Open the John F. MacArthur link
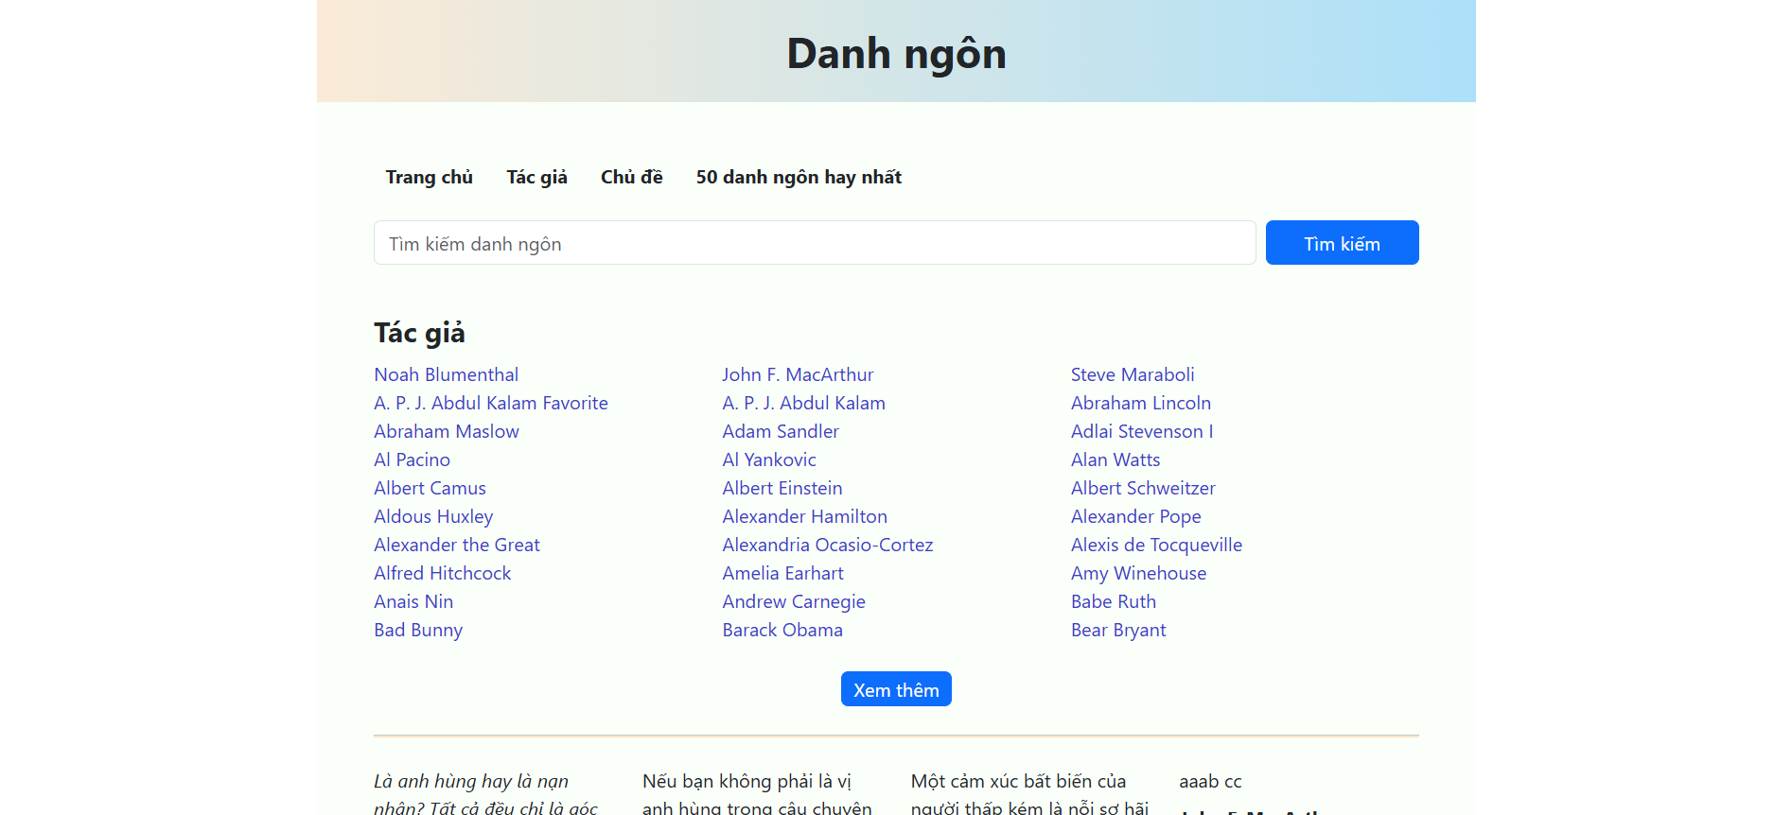Viewport: 1792px width, 815px height. [797, 374]
